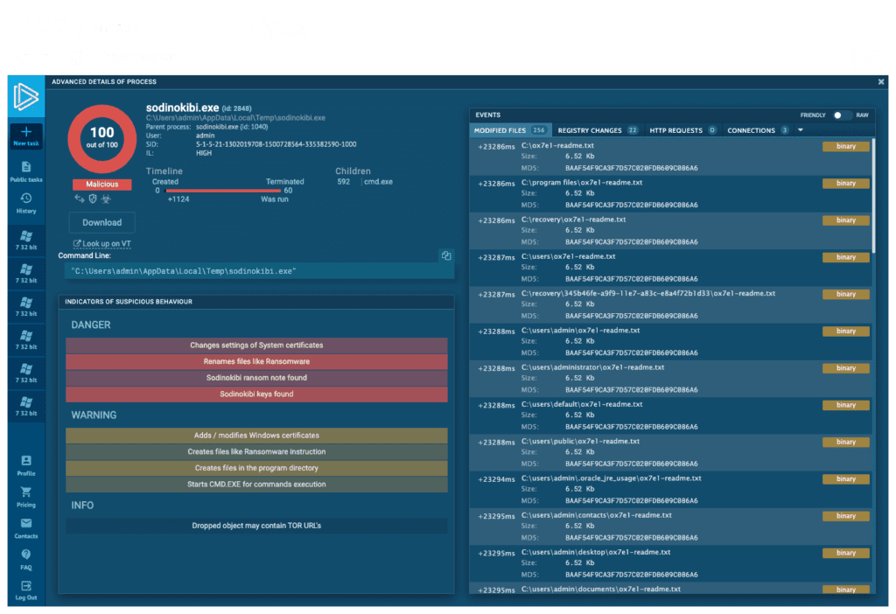
Task: Click binary for C:\users\admin\ox7e1-readme.txt
Action: [846, 331]
